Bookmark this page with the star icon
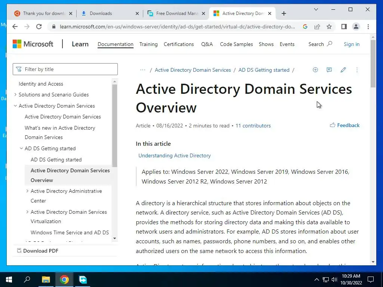The image size is (383, 287). [329, 27]
